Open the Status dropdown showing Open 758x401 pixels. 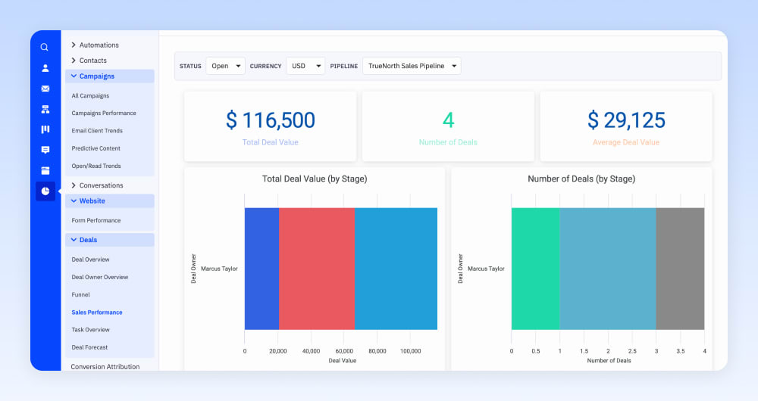pyautogui.click(x=225, y=66)
